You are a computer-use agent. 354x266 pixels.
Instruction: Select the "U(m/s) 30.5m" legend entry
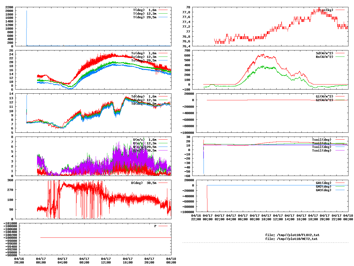click(145, 150)
